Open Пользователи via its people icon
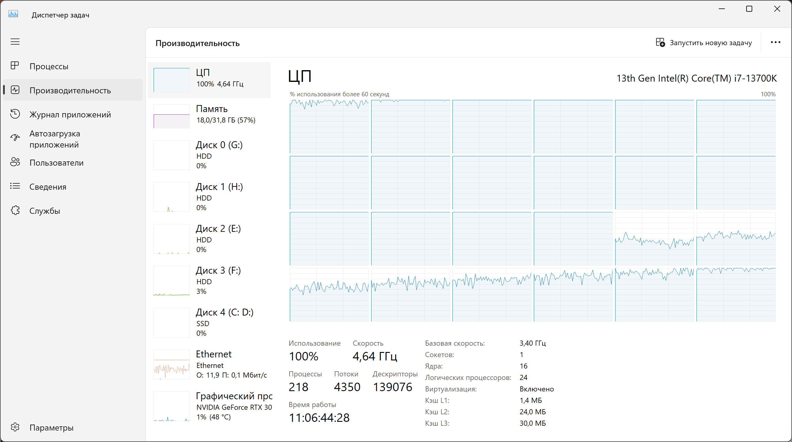This screenshot has width=792, height=442. click(x=15, y=162)
